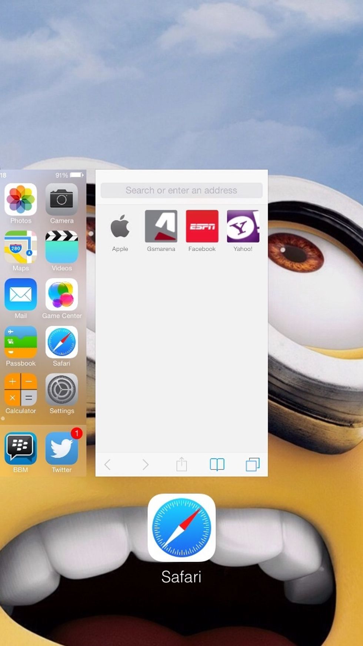Image resolution: width=363 pixels, height=646 pixels.
Task: Tap the Safari share button
Action: pos(181,464)
